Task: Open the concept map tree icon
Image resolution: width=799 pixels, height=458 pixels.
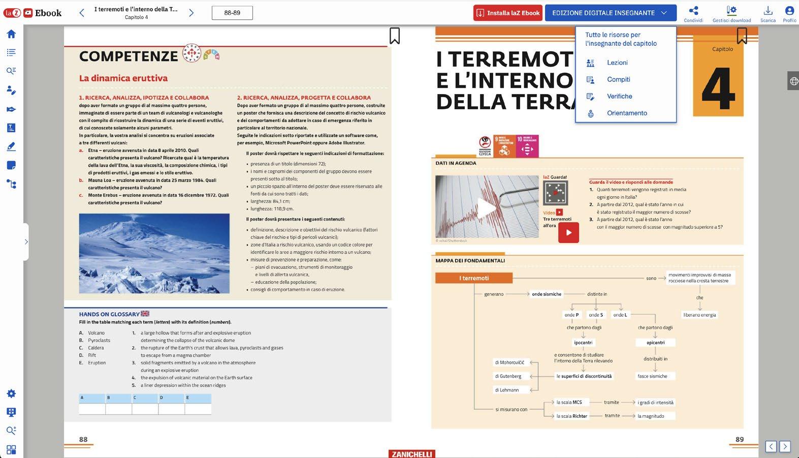Action: point(11,184)
